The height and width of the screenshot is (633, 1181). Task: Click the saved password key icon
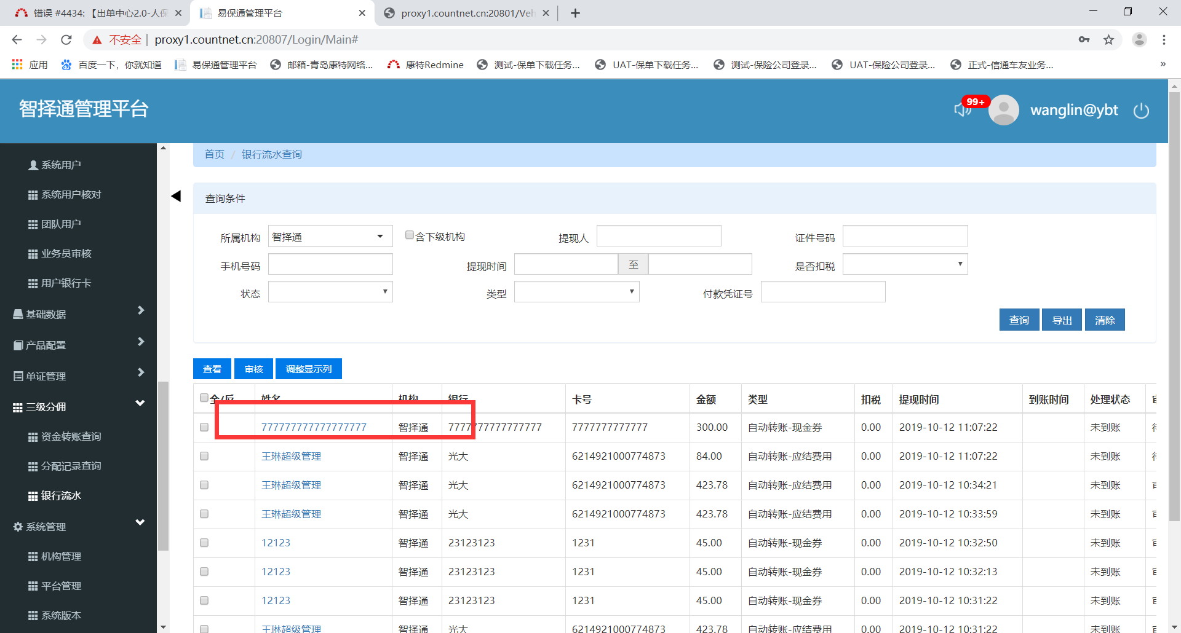coord(1084,40)
